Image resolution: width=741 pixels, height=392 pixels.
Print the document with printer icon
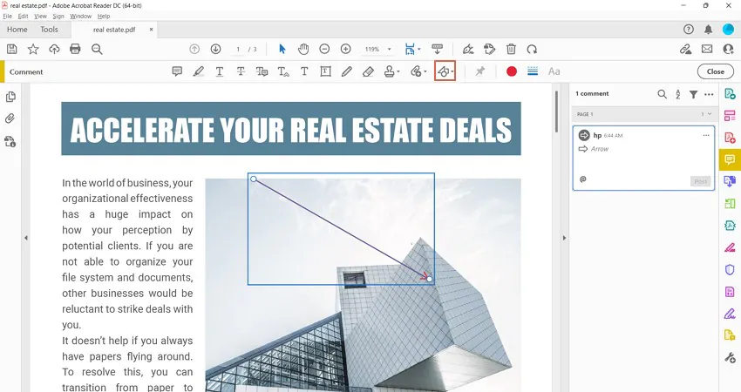[x=75, y=49]
